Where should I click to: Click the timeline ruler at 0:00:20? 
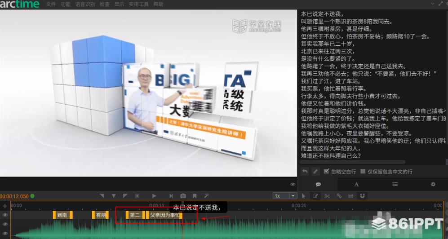click(298, 205)
